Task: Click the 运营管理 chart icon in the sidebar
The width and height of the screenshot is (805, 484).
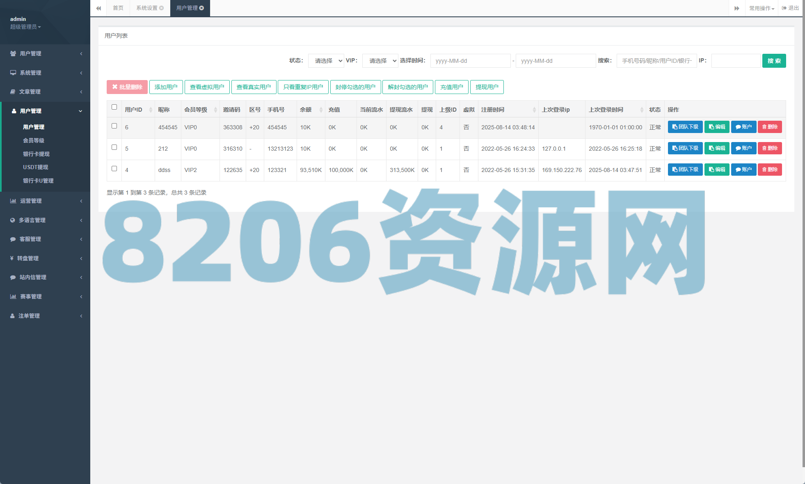Action: point(13,201)
